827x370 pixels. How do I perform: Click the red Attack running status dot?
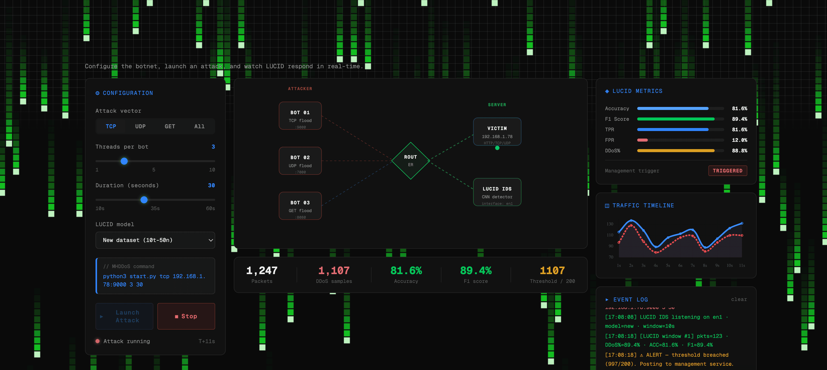pyautogui.click(x=98, y=341)
